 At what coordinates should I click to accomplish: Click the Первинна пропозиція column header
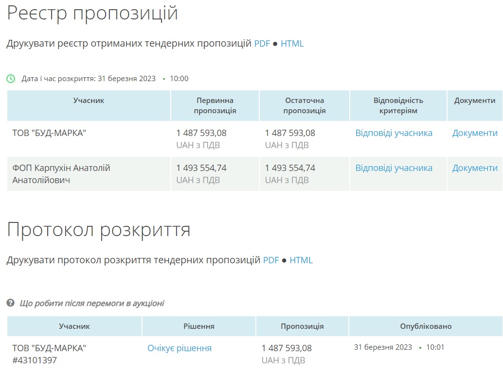coord(215,105)
